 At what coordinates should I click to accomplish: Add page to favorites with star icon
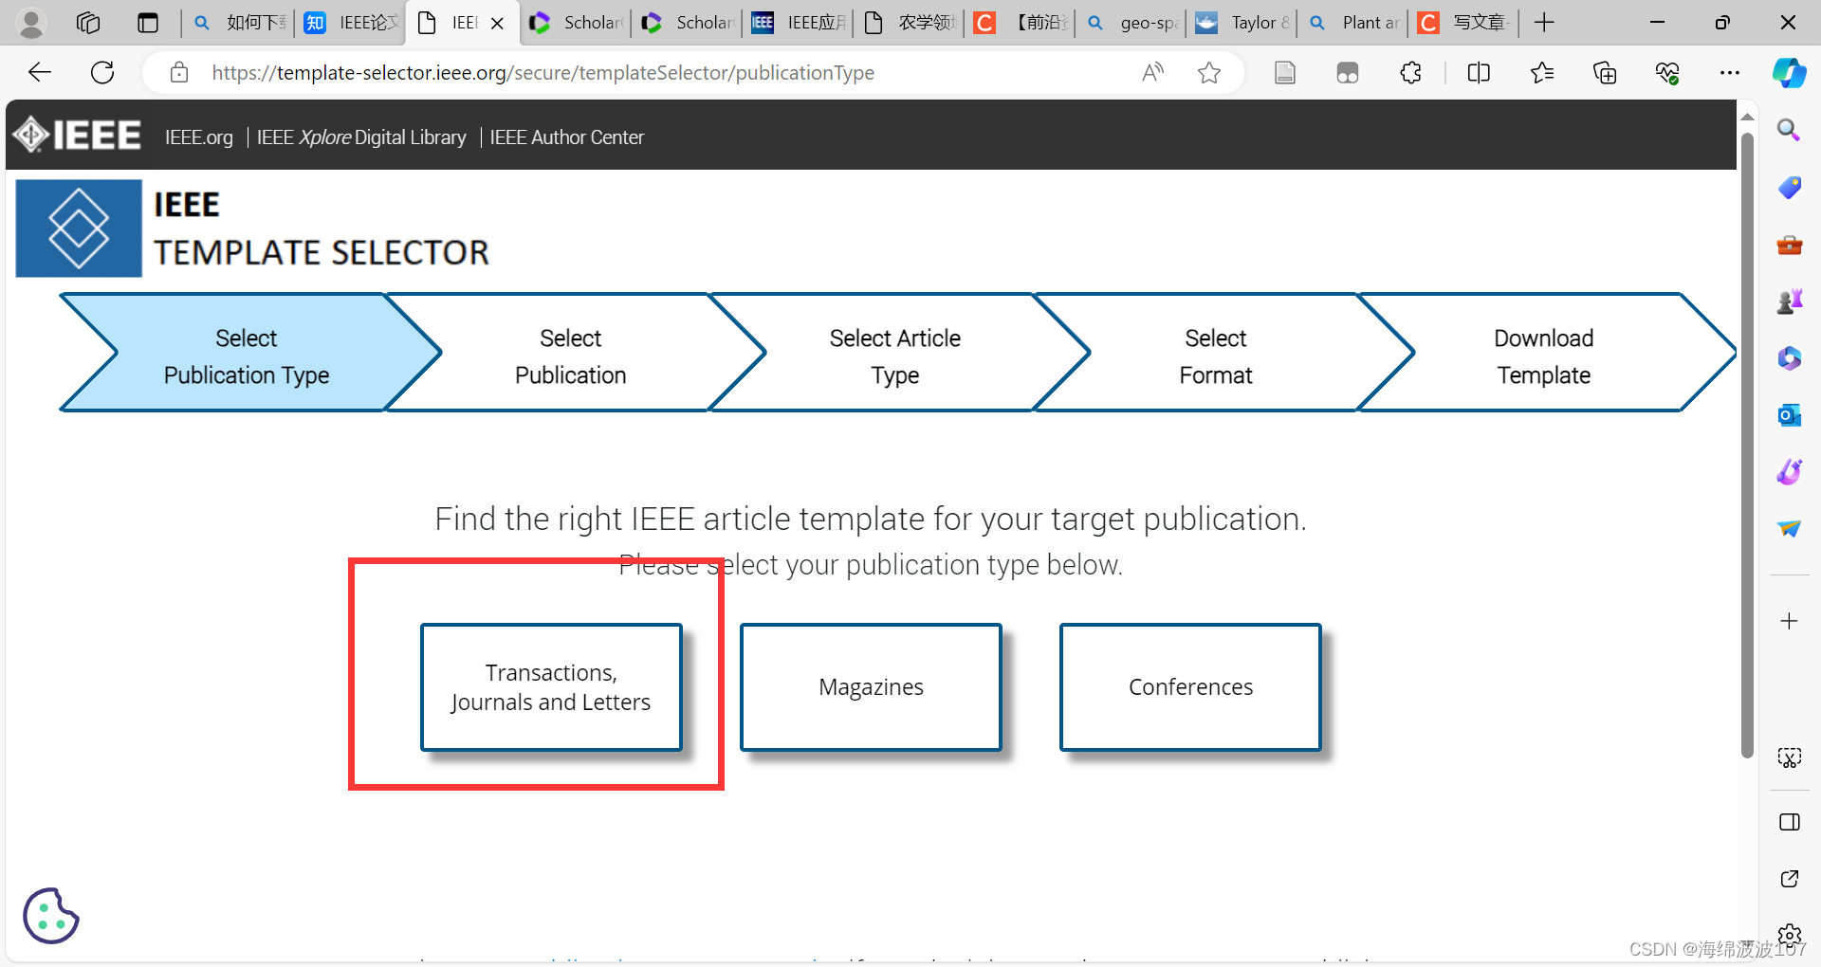point(1208,73)
